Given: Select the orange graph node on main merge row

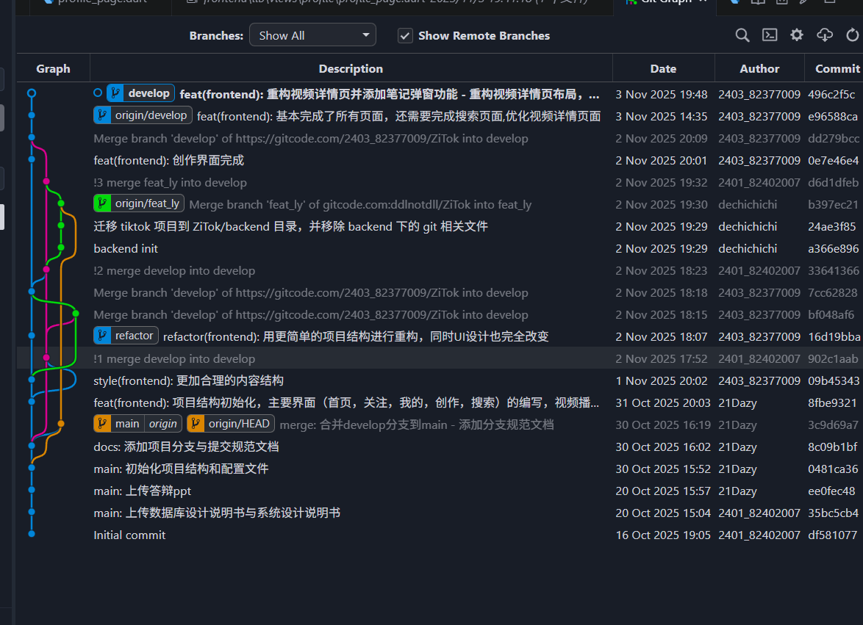Looking at the screenshot, I should pos(61,424).
